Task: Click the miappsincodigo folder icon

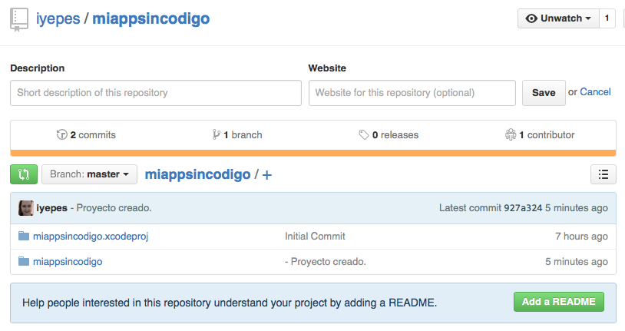Action: tap(23, 261)
